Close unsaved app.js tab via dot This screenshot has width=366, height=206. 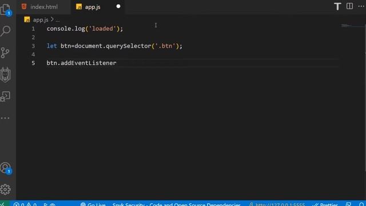[x=118, y=6]
